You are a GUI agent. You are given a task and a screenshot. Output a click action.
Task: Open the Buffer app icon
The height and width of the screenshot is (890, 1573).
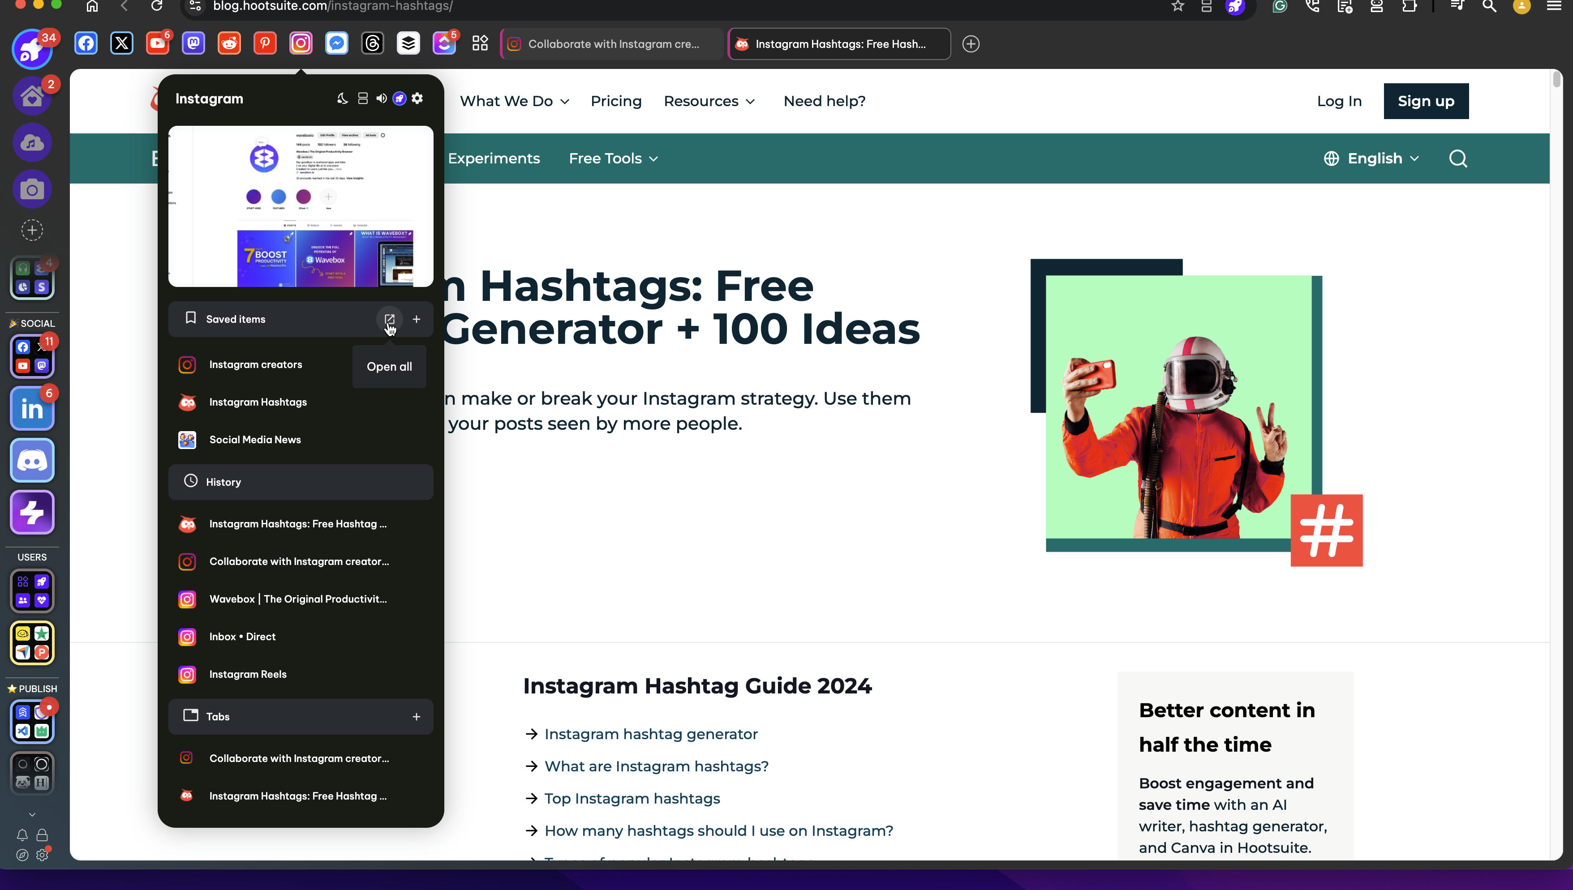[408, 43]
